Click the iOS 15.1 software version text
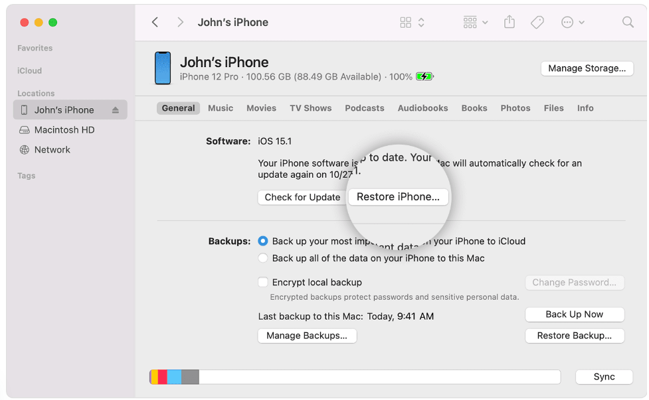Image resolution: width=649 pixels, height=400 pixels. click(275, 141)
